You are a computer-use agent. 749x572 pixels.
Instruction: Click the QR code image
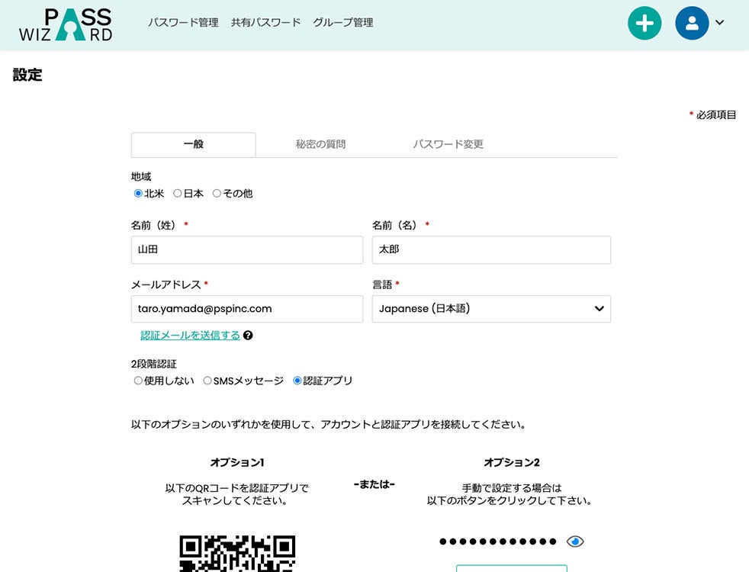tap(237, 554)
